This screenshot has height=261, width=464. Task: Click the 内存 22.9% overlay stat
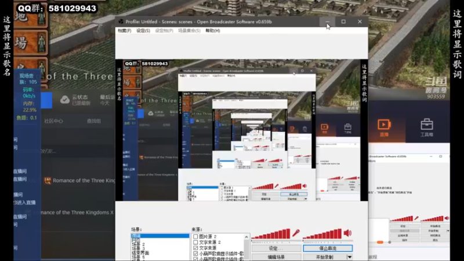tap(30, 107)
